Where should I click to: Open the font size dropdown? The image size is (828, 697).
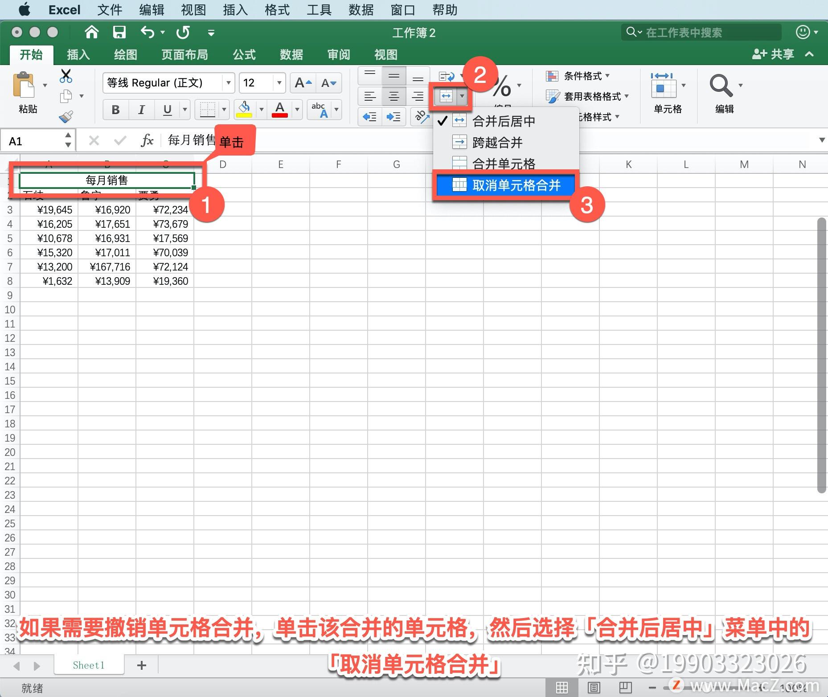click(279, 83)
